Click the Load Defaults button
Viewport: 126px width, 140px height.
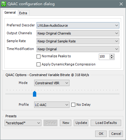(106, 123)
